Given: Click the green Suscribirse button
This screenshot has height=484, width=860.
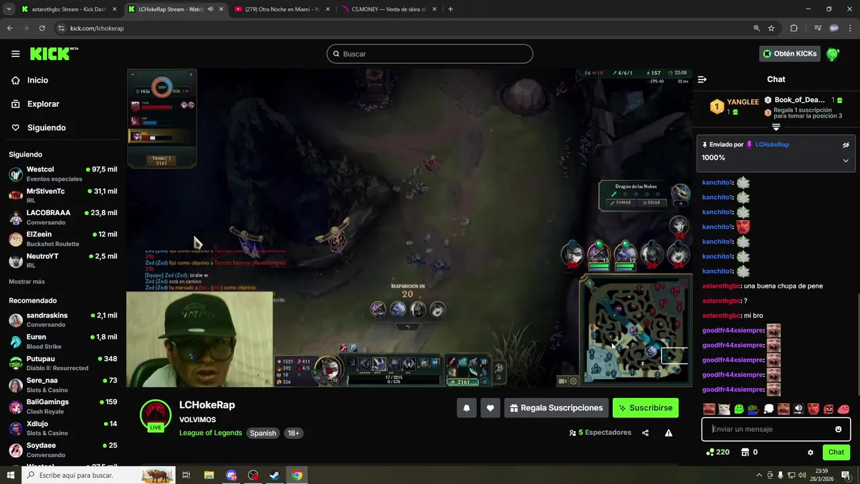Looking at the screenshot, I should tap(646, 408).
